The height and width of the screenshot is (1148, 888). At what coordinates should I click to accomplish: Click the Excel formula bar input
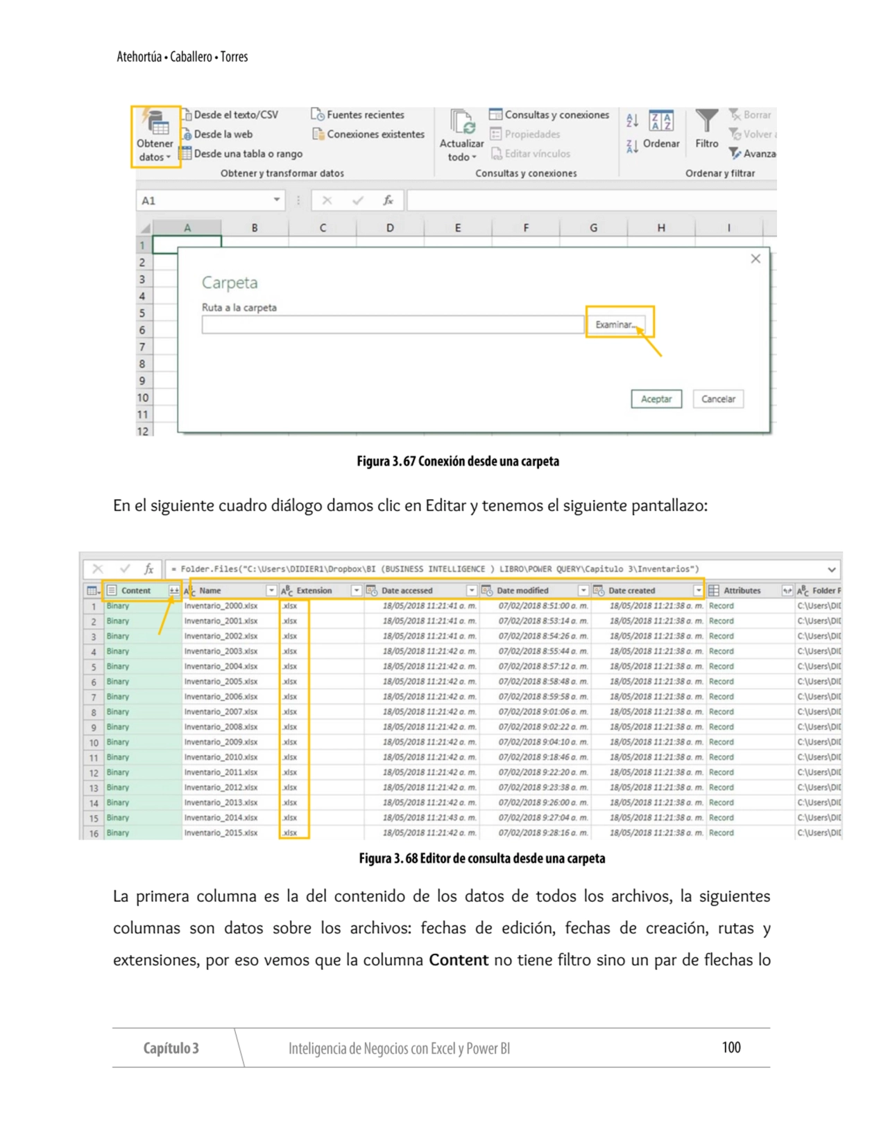pos(591,200)
